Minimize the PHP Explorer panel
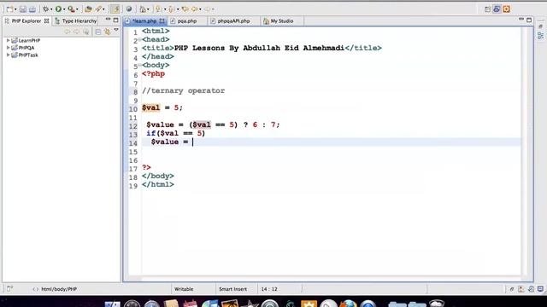Image resolution: width=547 pixels, height=307 pixels. click(108, 20)
